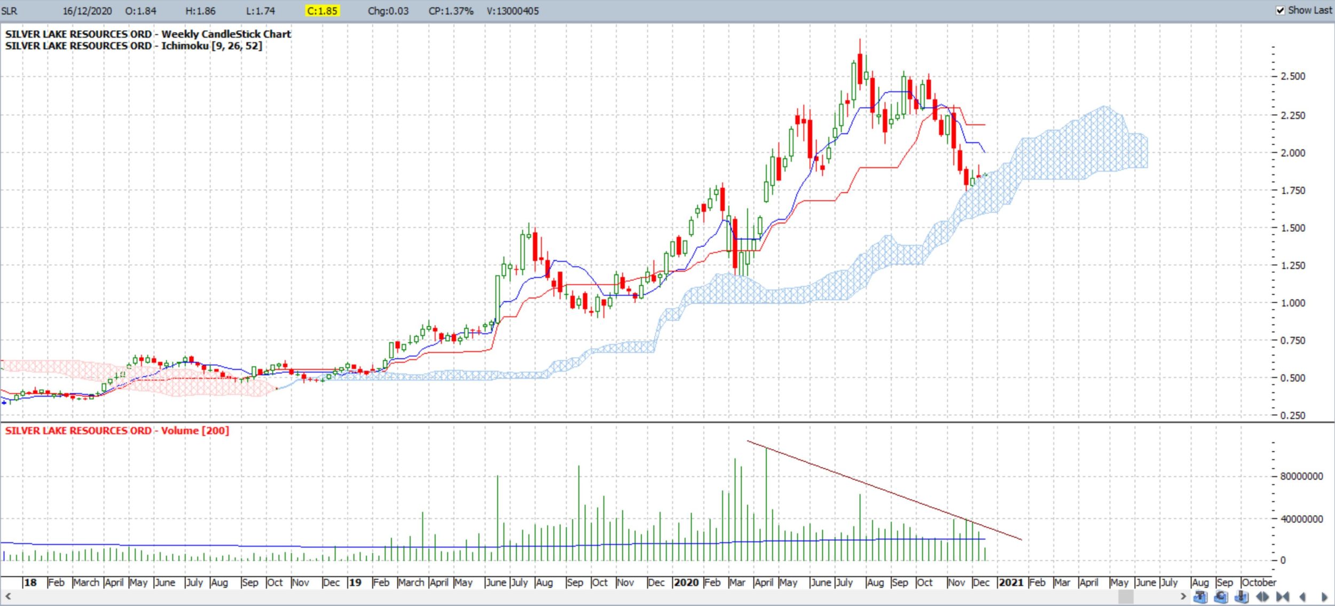Click the 0.500 price axis label
1335x606 pixels.
pos(1293,378)
